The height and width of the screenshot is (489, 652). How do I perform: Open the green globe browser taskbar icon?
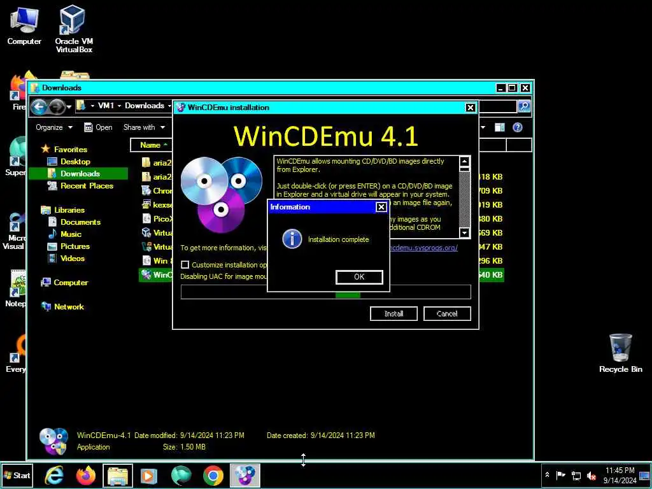click(x=181, y=476)
